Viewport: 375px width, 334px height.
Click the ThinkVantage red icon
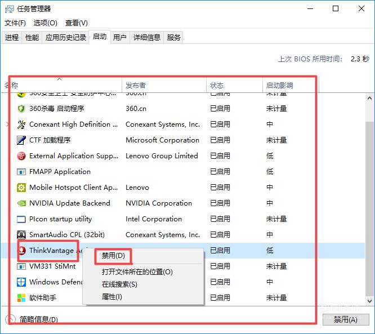pos(22,251)
